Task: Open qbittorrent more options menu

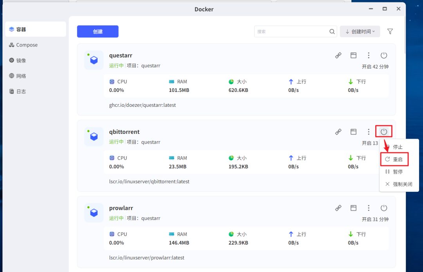Action: (369, 131)
